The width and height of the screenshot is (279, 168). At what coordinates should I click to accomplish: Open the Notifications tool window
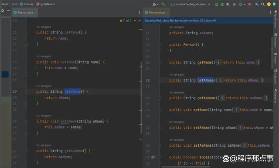point(276,19)
